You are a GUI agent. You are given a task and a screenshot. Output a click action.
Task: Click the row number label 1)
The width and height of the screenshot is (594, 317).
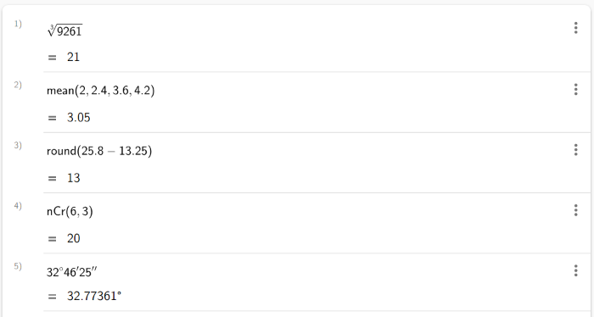18,25
